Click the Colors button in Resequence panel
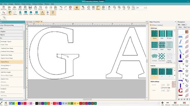The width and height of the screenshot is (190, 106). coord(183,25)
